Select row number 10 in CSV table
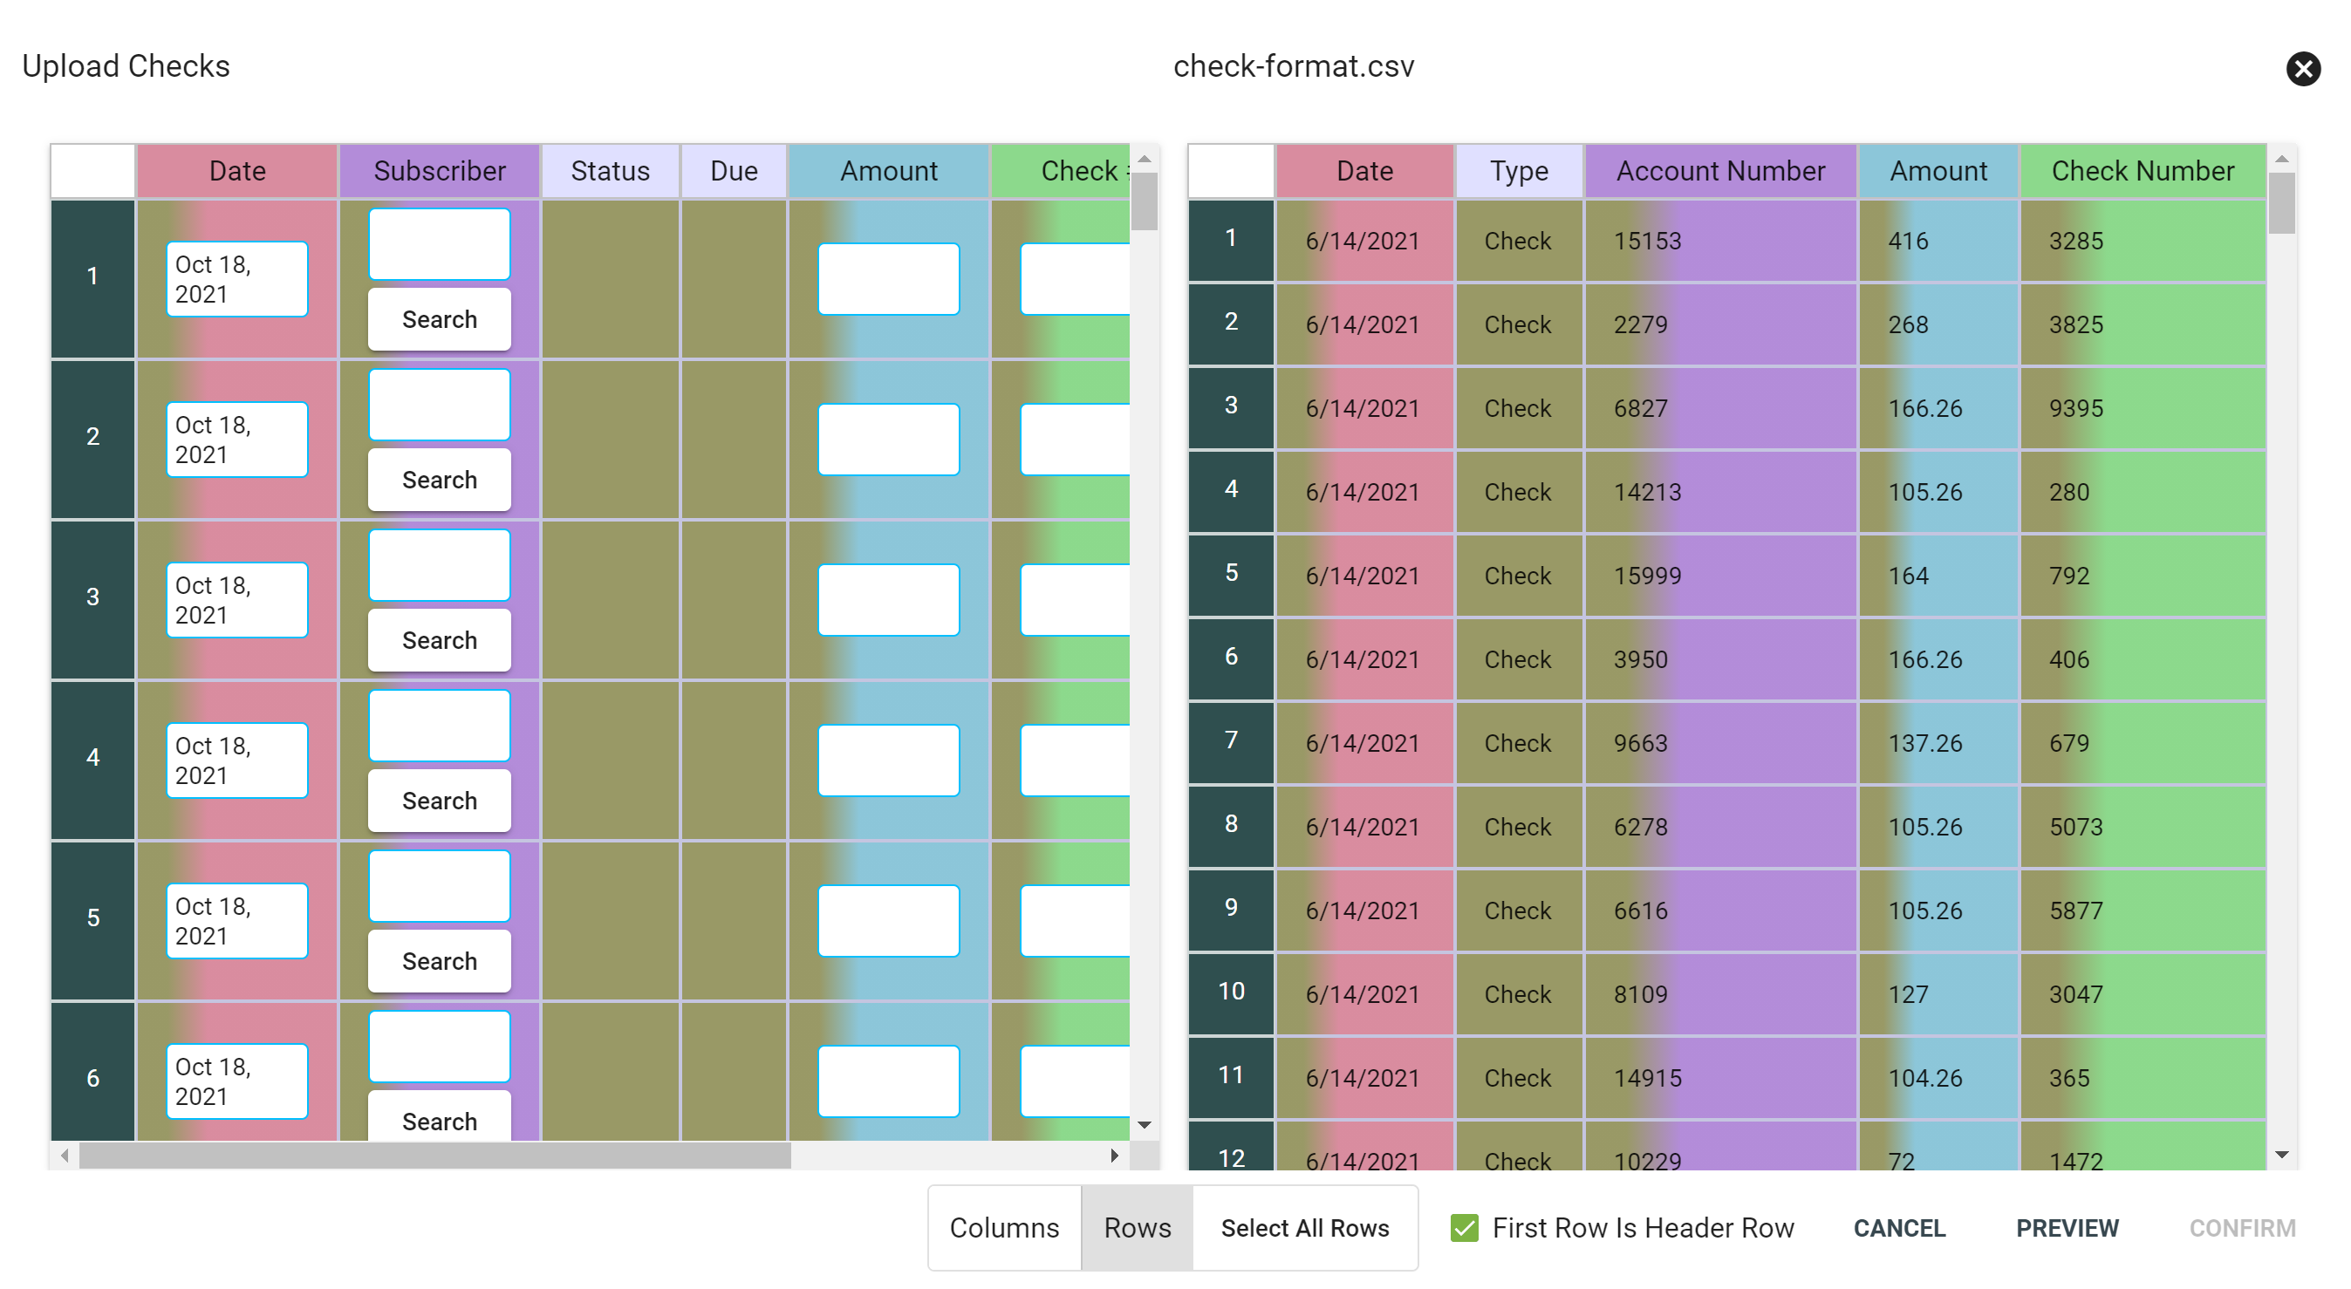This screenshot has width=2351, height=1289. [x=1230, y=992]
